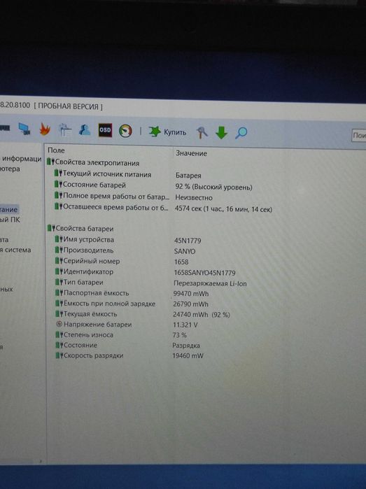
Task: Click the value 11.321 V
Action: click(x=185, y=325)
